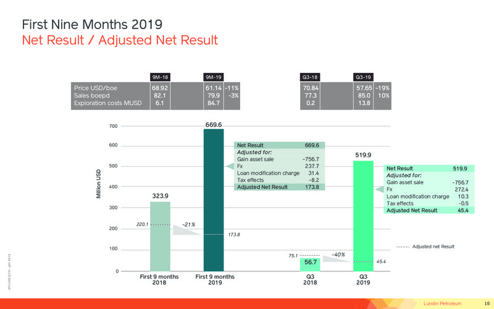Click the 57.65 price value
This screenshot has height=309, width=494.
[x=364, y=88]
